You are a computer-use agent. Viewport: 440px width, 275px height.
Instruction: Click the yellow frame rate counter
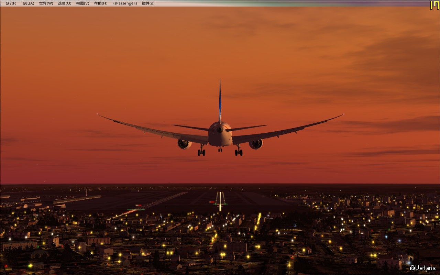tap(434, 5)
